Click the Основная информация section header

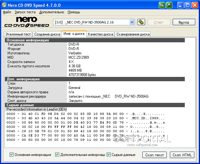click(95, 40)
